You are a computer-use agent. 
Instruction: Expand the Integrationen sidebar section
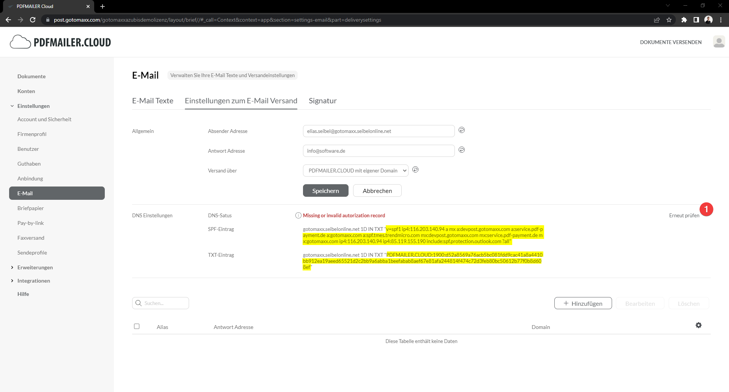point(12,281)
